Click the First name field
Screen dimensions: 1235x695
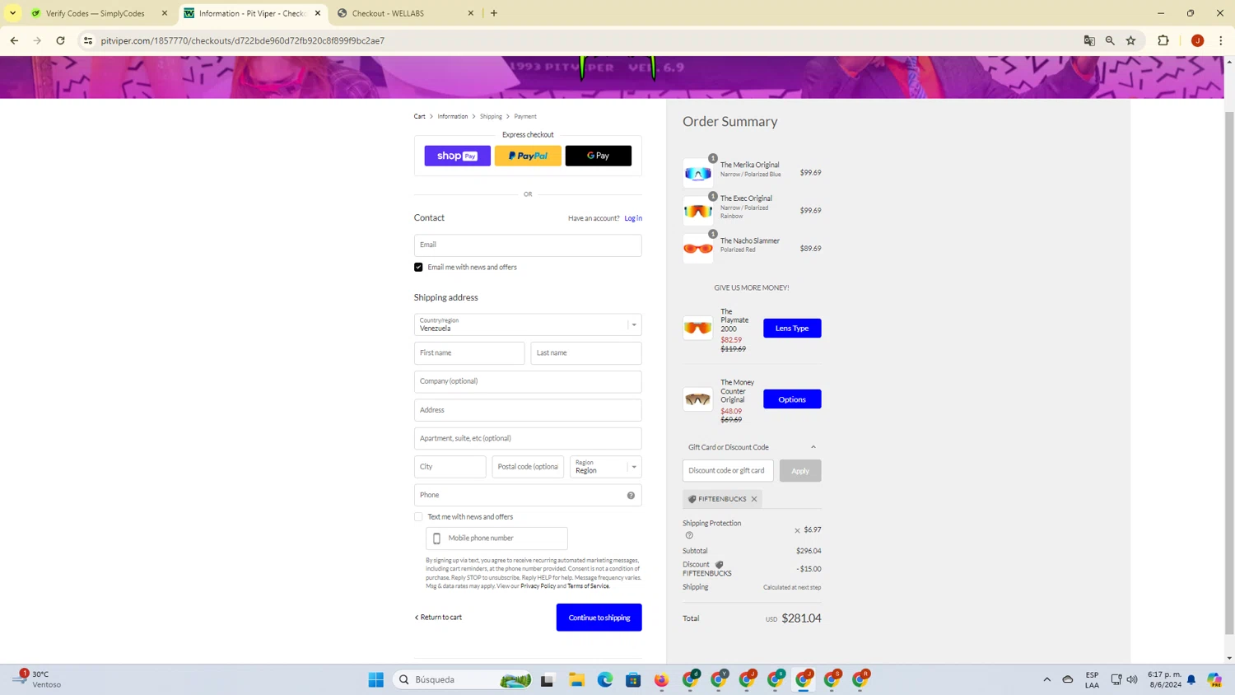pyautogui.click(x=469, y=352)
